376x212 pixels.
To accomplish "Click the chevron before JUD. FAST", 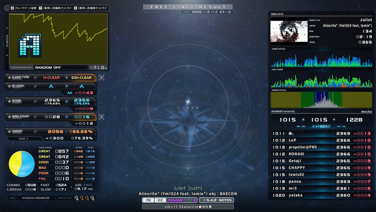I will pyautogui.click(x=71, y=187).
